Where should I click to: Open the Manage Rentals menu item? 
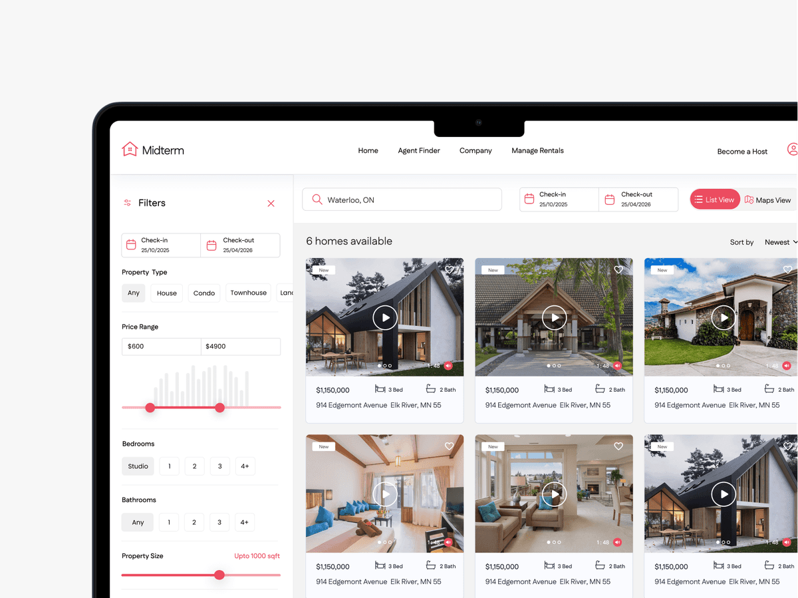coord(537,151)
